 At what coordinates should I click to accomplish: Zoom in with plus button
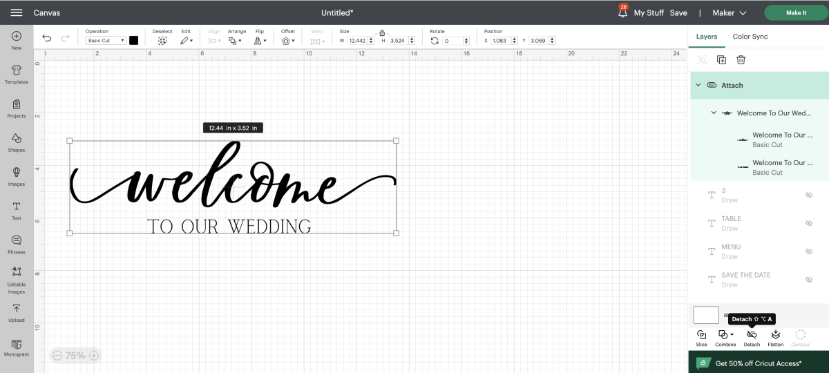[94, 356]
